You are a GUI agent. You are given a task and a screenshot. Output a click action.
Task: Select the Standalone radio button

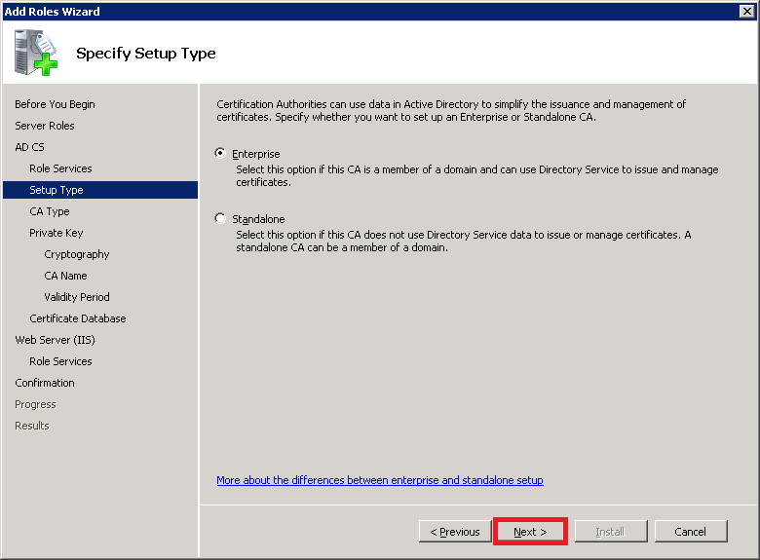pos(220,219)
